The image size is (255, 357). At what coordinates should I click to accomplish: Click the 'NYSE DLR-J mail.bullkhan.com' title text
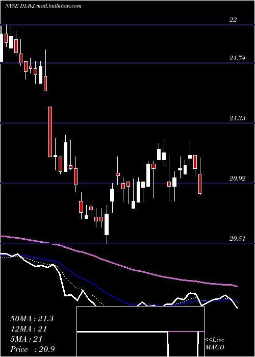43,6
